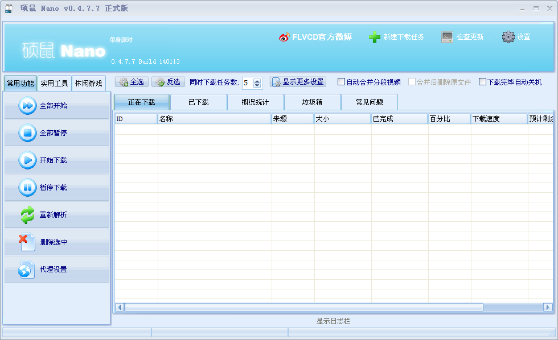The image size is (558, 340).
Task: Click the 重新解析 green refresh icon
Action: click(x=27, y=215)
